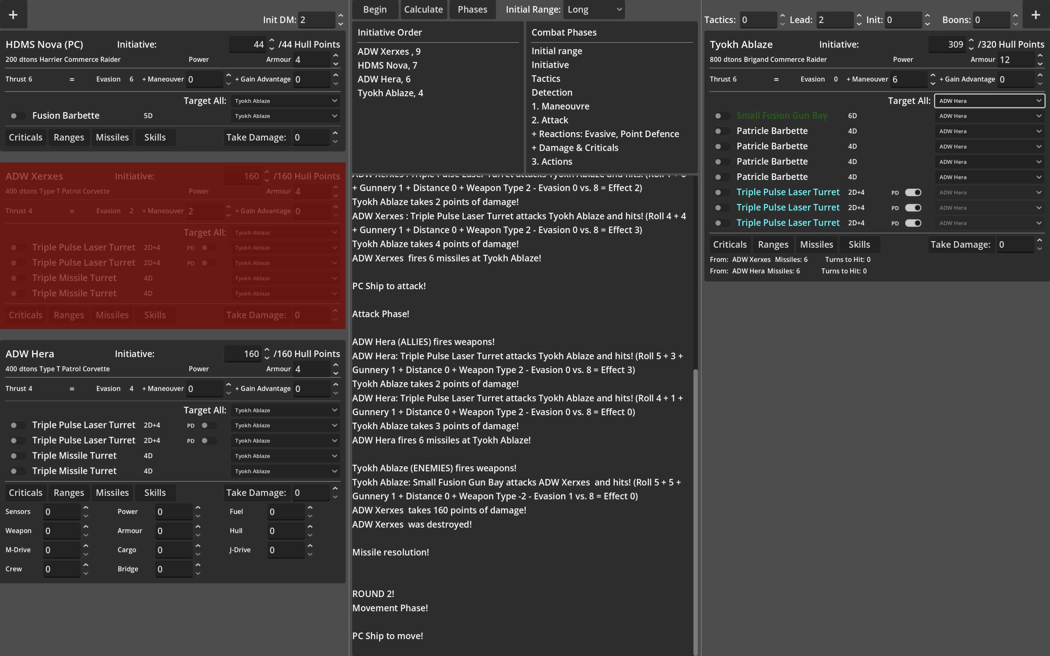Viewport: 1050px width, 656px height.
Task: Open ADW Hera Target All dropdown
Action: (285, 410)
